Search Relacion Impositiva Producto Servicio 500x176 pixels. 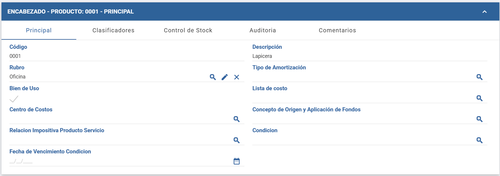click(x=237, y=140)
